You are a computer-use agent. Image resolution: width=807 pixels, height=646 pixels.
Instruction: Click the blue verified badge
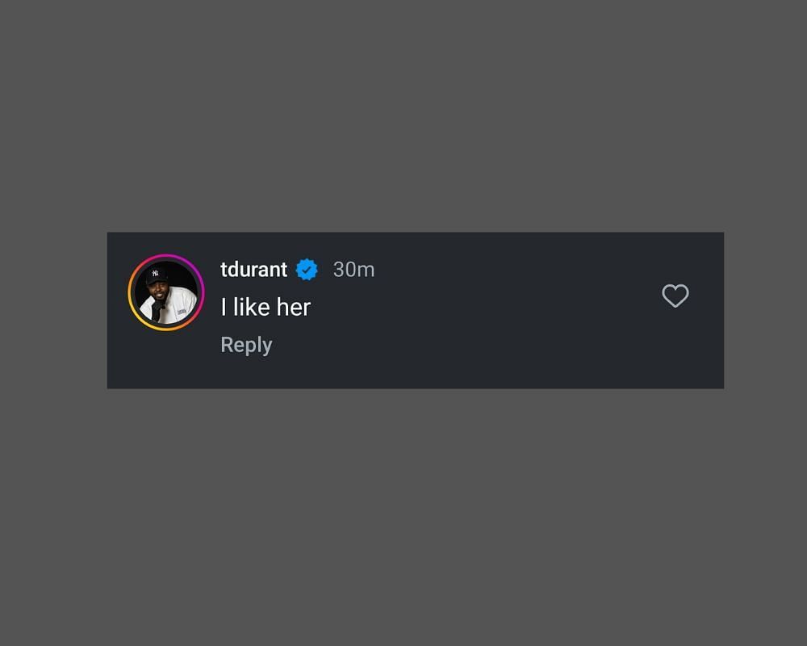pyautogui.click(x=307, y=270)
